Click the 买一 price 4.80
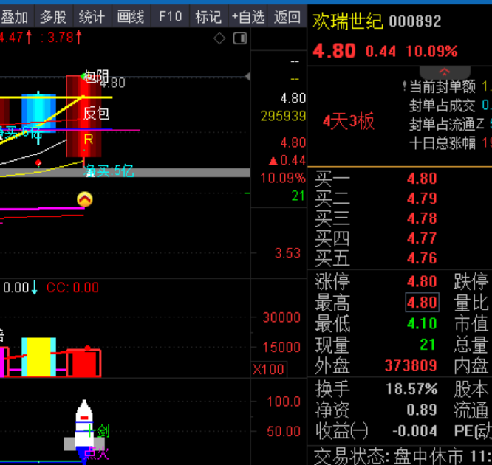This screenshot has width=492, height=465. (422, 179)
